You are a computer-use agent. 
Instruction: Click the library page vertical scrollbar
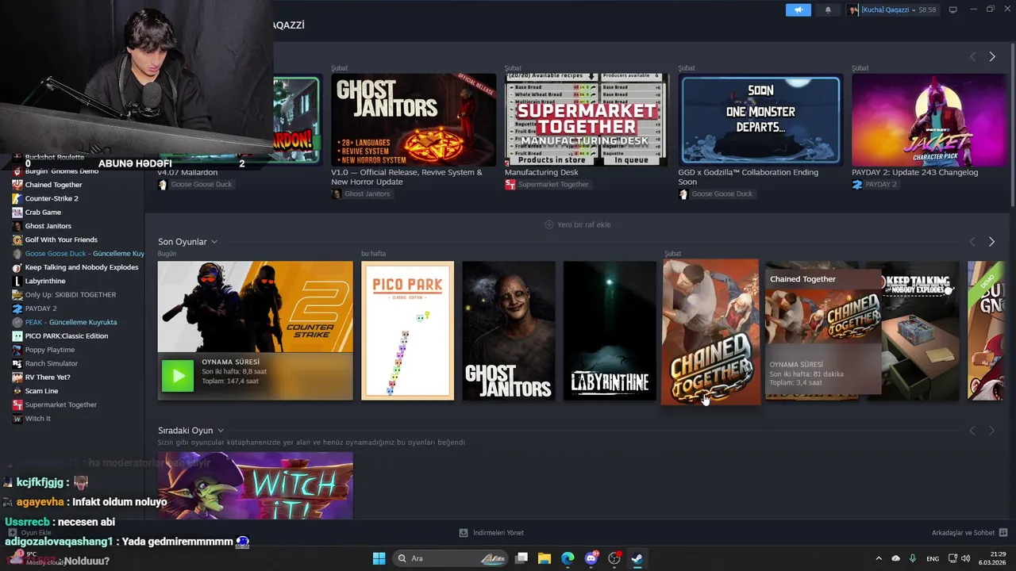(x=1012, y=127)
